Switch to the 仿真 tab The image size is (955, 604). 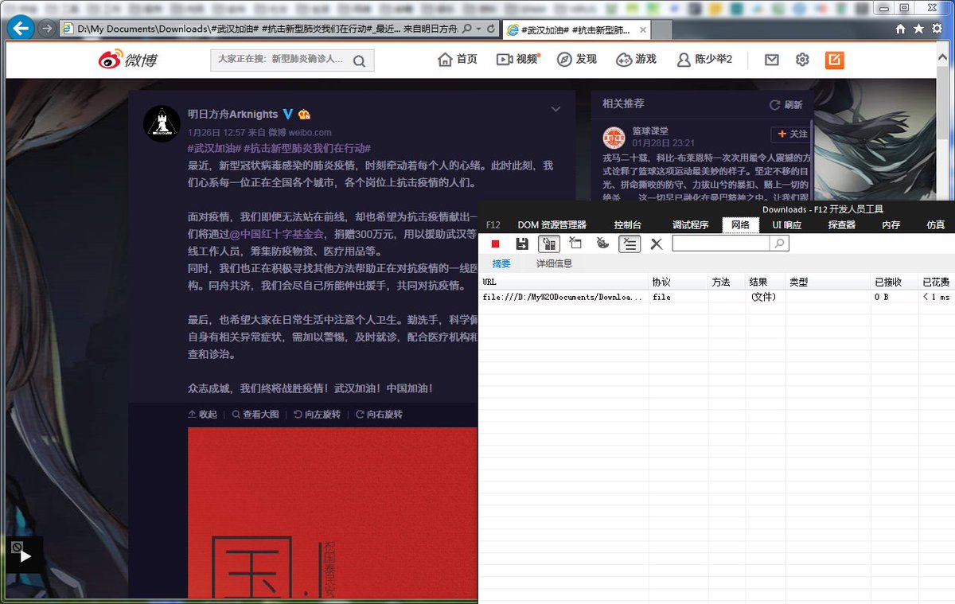tap(935, 225)
